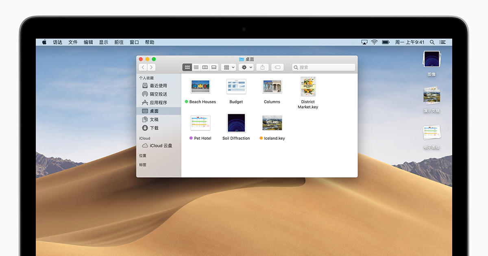Switch to icon view in Finder
Screen dimensions: 488x256
coord(187,67)
